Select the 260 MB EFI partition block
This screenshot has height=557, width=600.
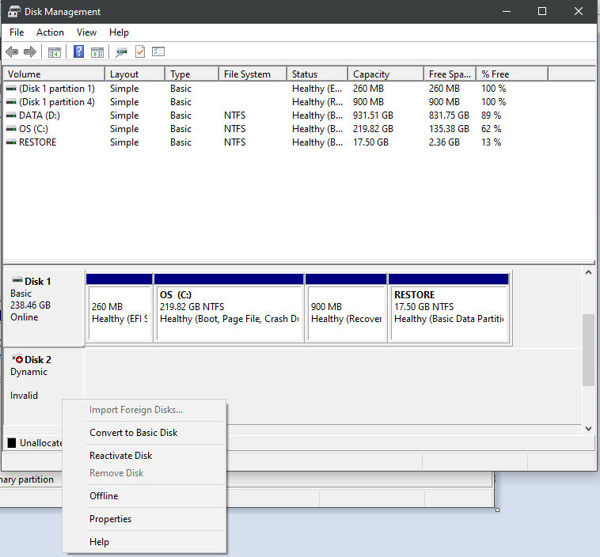[x=120, y=308]
